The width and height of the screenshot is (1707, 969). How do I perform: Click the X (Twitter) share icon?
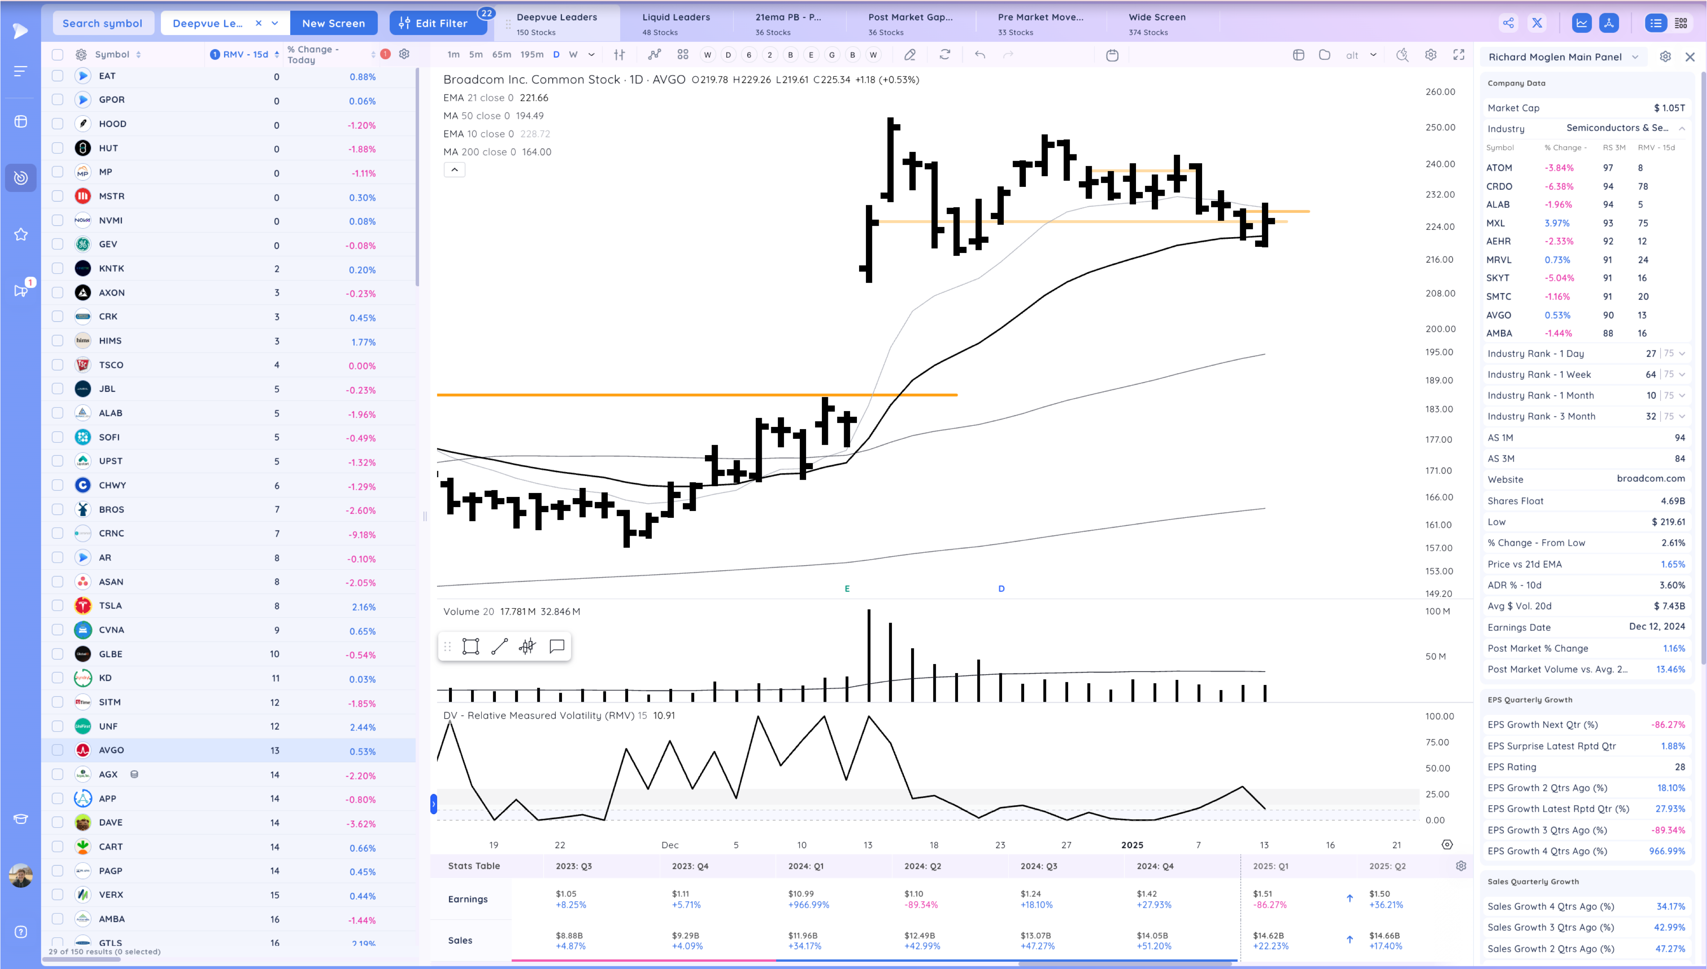pyautogui.click(x=1537, y=23)
